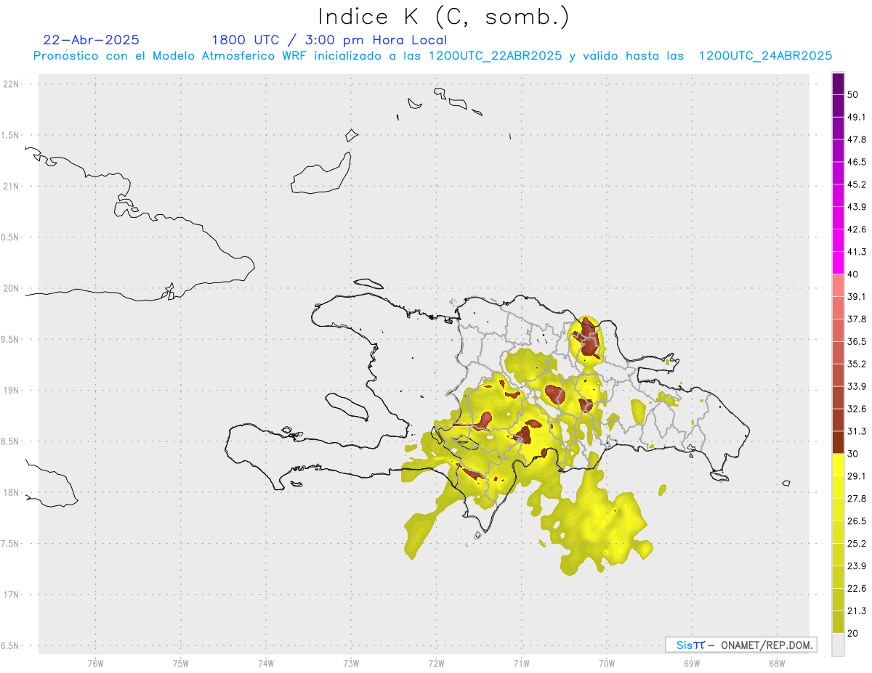Image resolution: width=872 pixels, height=673 pixels.
Task: Click the '75W' longitude label
Action: pyautogui.click(x=181, y=663)
